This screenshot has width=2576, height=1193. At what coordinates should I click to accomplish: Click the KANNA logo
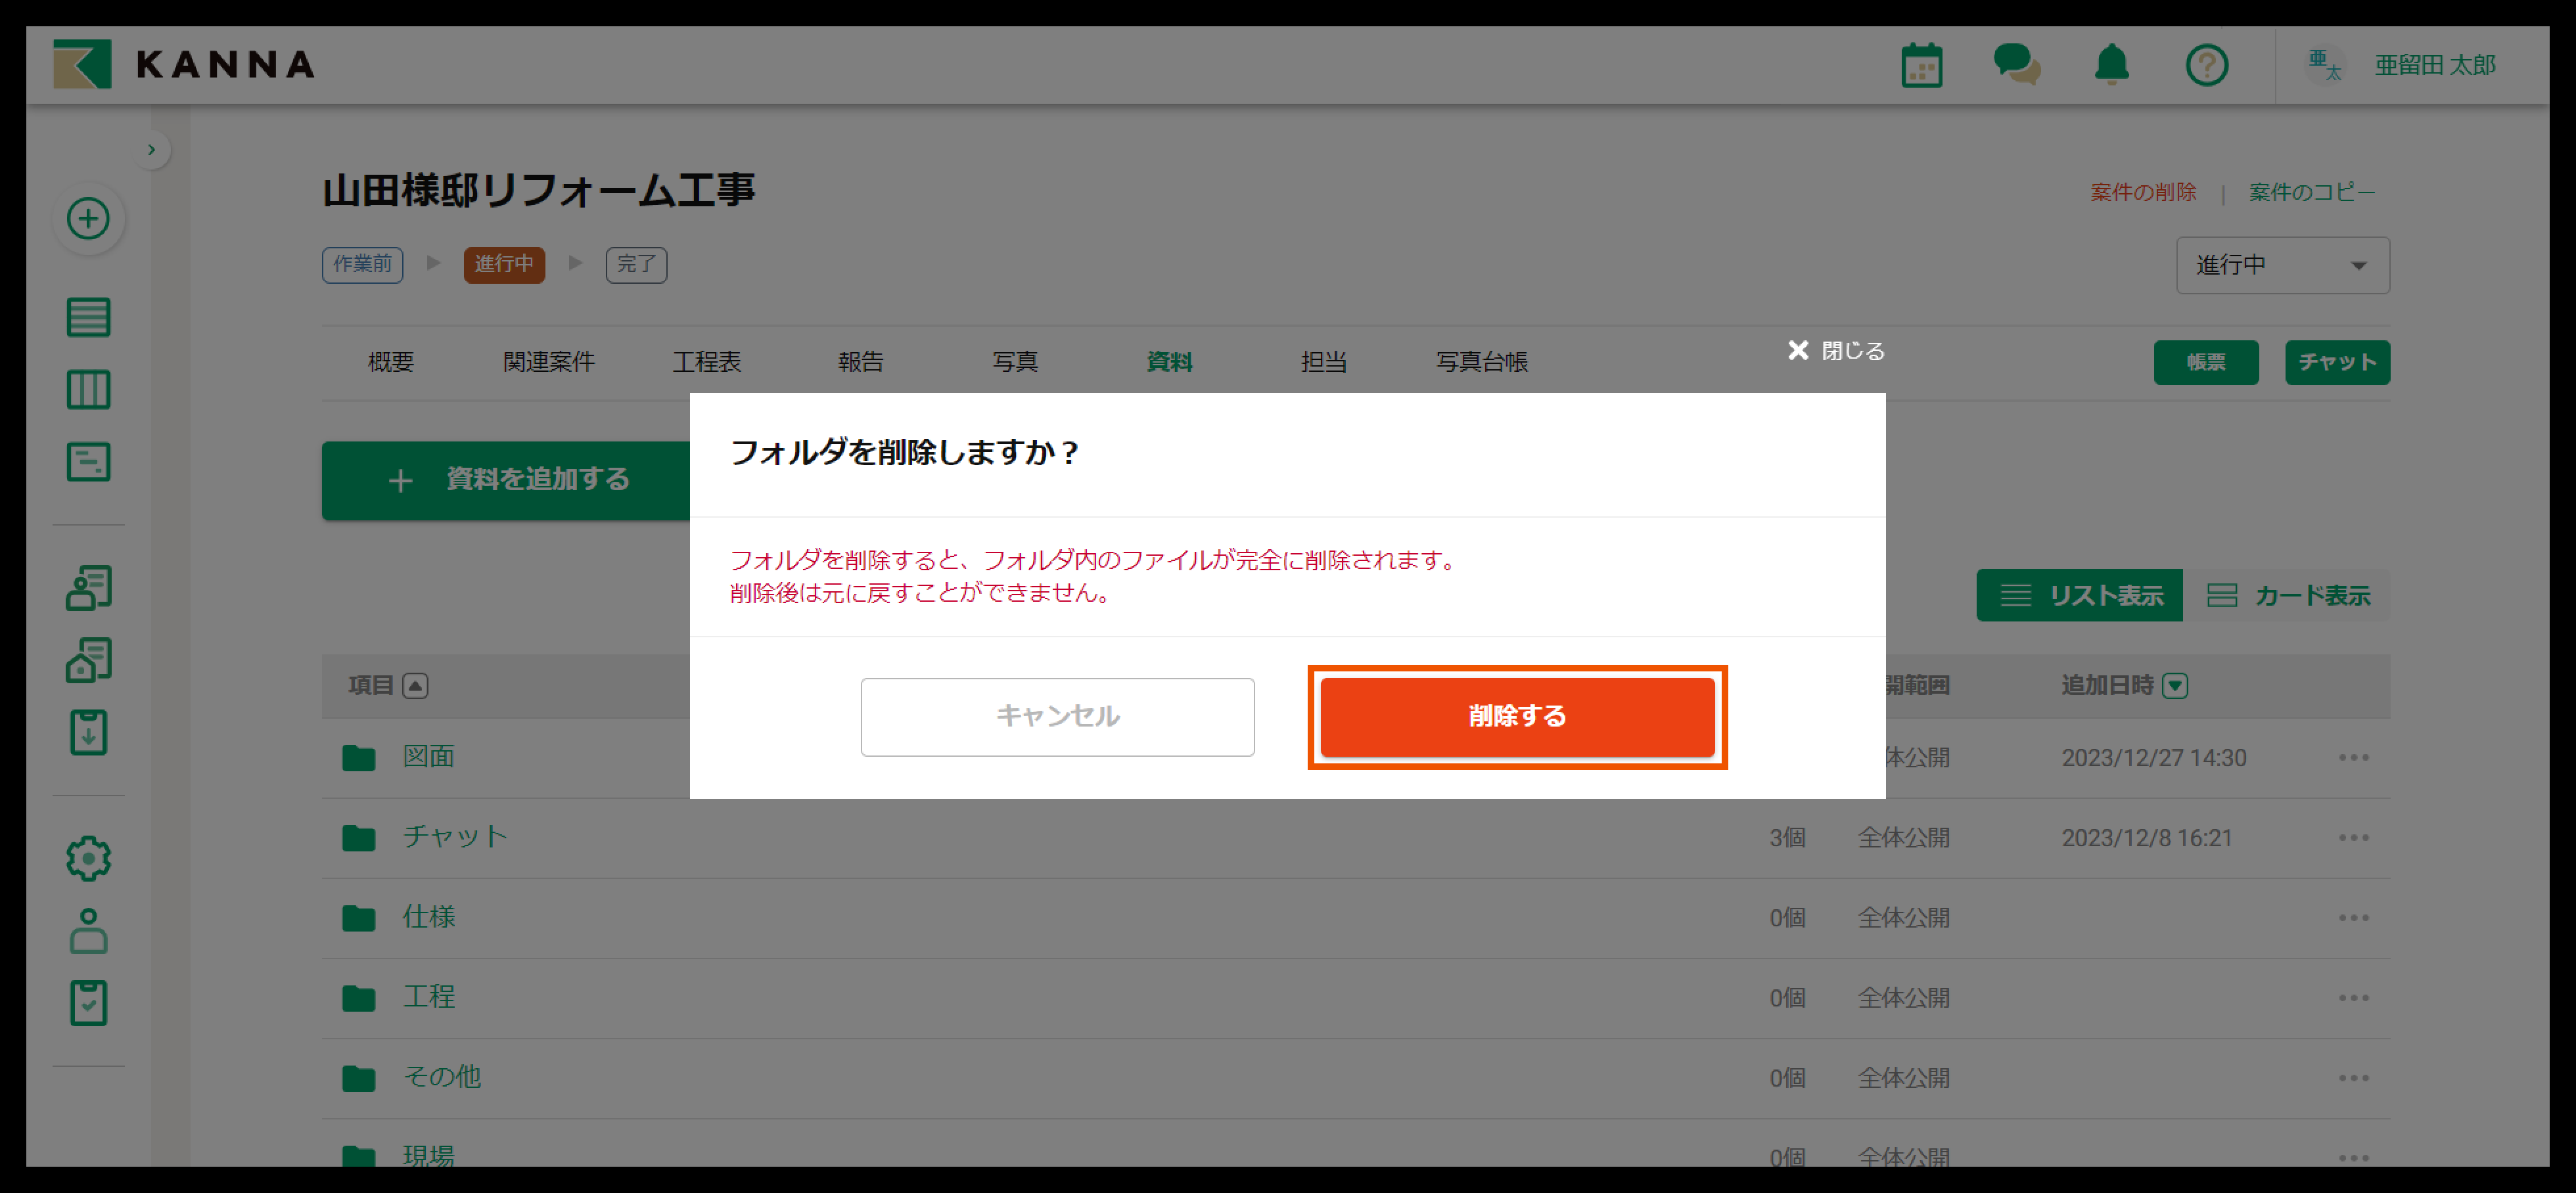pos(184,65)
